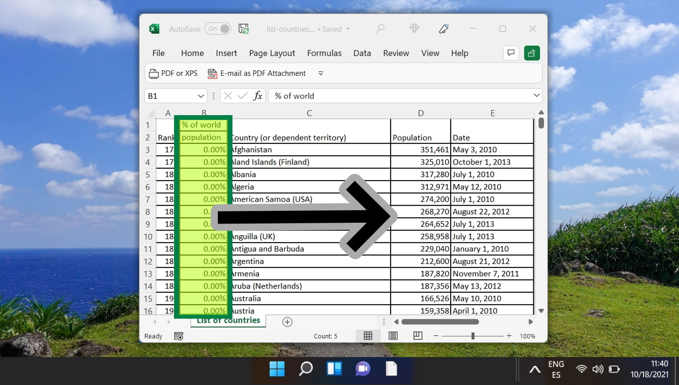Viewport: 679px width, 385px height.
Task: Open the Comments pane icon
Action: 511,53
